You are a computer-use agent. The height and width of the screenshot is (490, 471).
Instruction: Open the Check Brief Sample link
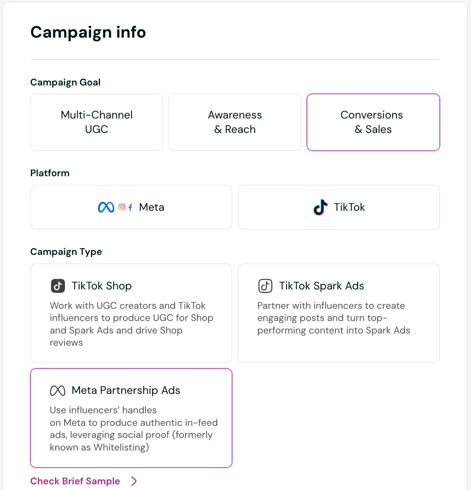point(75,481)
